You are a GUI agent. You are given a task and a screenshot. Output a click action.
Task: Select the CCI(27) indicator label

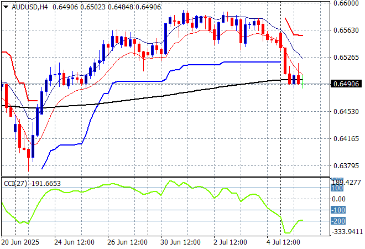coord(15,184)
